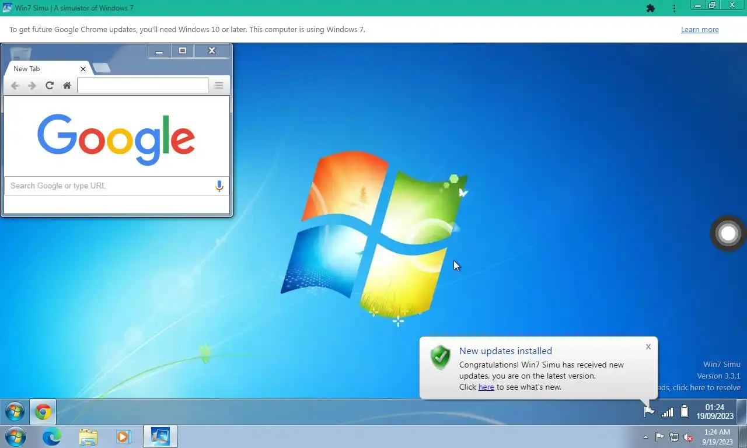Open the Learn more link in update banner
The width and height of the screenshot is (747, 448).
click(700, 30)
